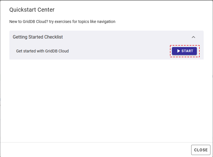213x157 pixels.
Task: Click the 'GridDB Cloud' text in checklist row
Action: pos(57,51)
